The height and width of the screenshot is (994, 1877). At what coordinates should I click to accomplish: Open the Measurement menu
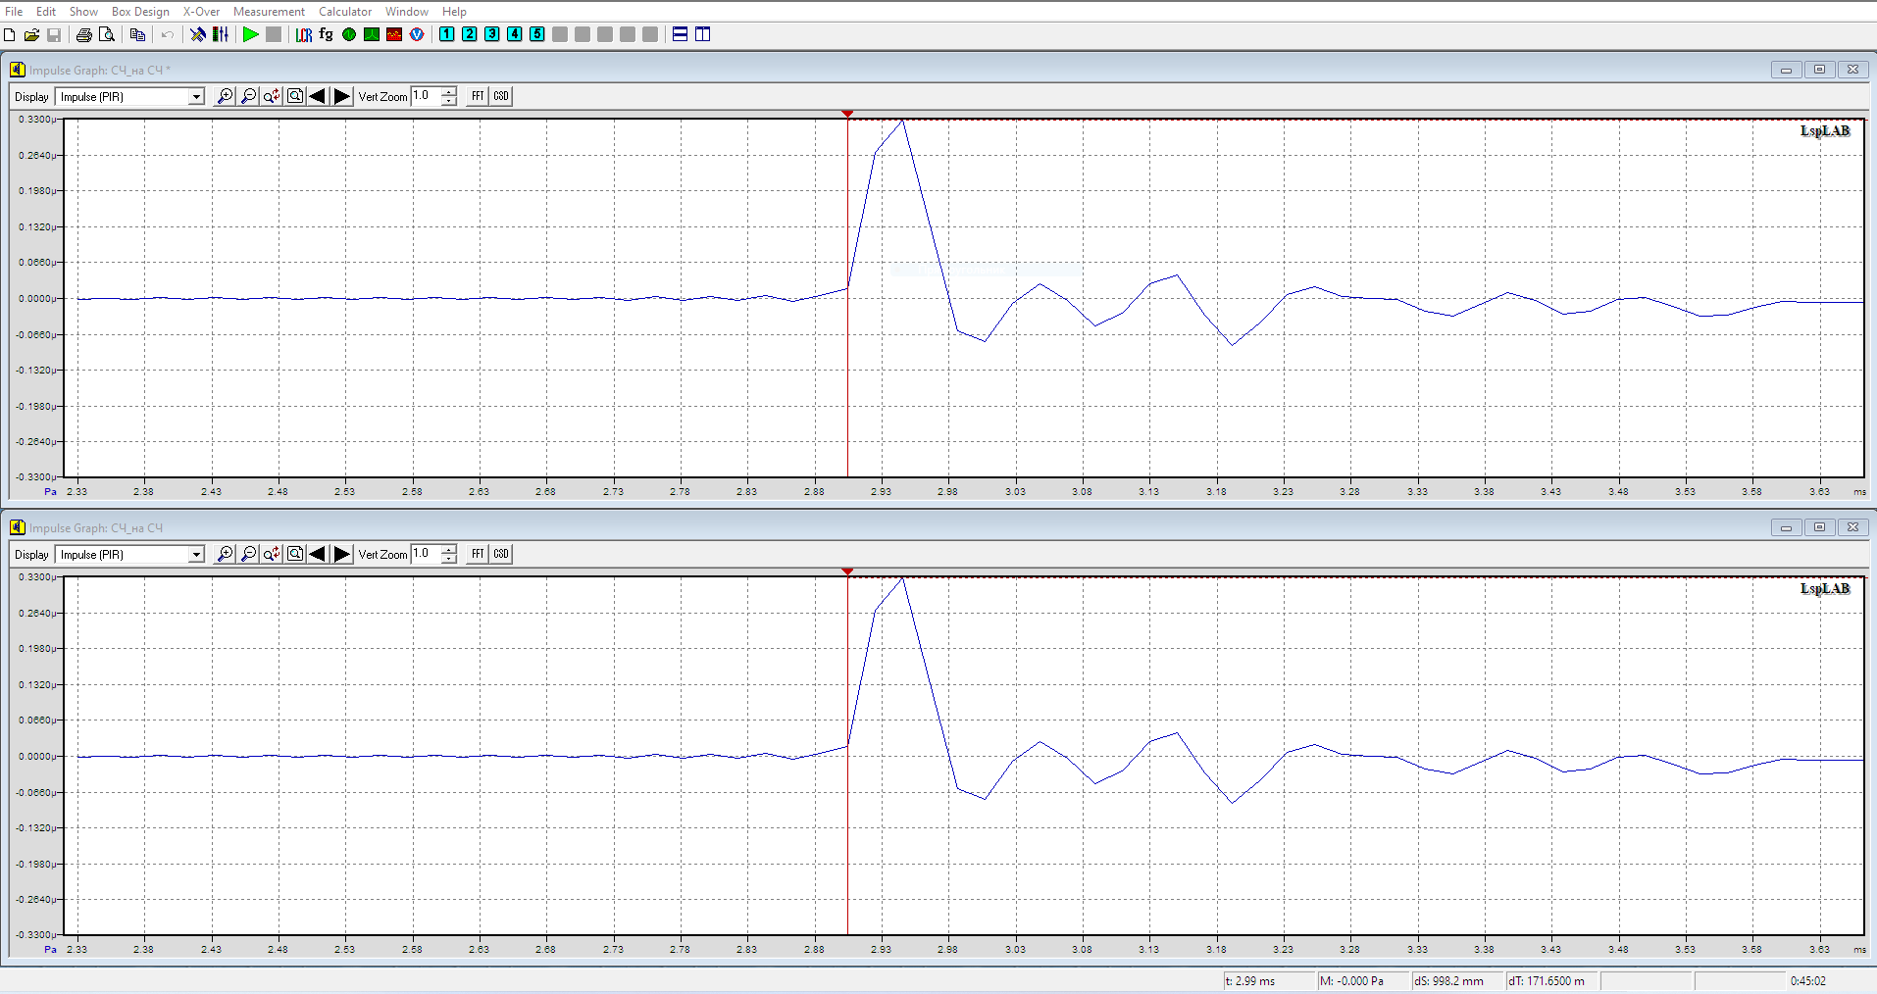(x=269, y=12)
